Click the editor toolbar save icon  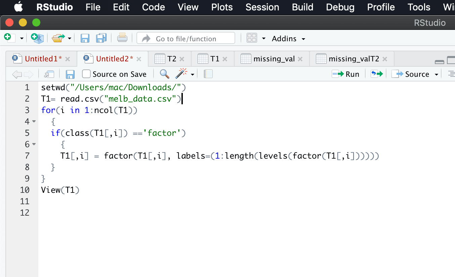click(x=70, y=74)
